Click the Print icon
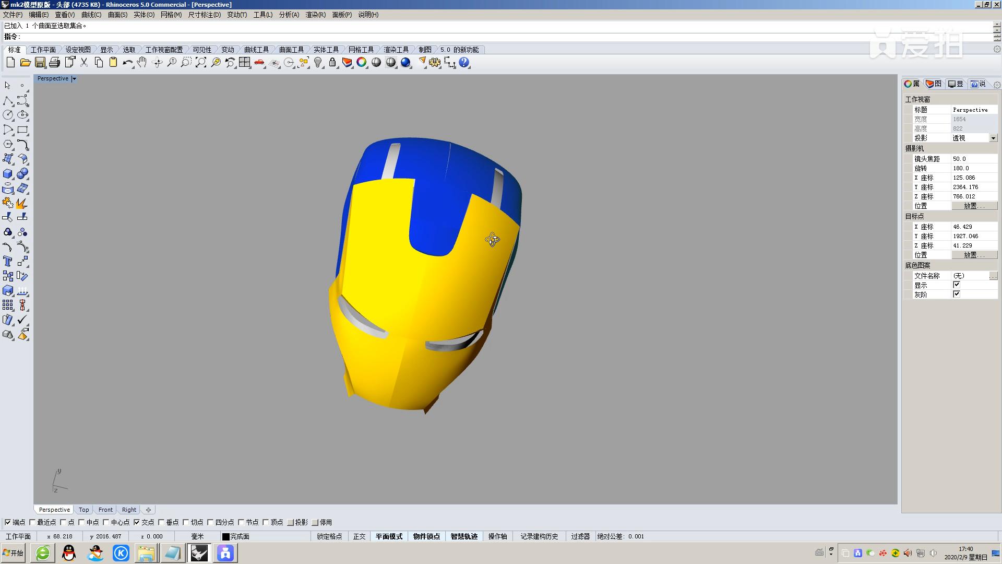 [54, 63]
